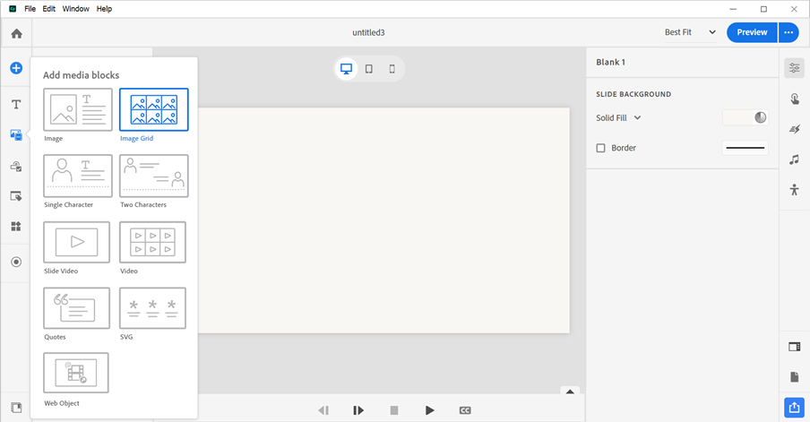810x422 pixels.
Task: Open the Accessibility panel icon
Action: tap(794, 190)
